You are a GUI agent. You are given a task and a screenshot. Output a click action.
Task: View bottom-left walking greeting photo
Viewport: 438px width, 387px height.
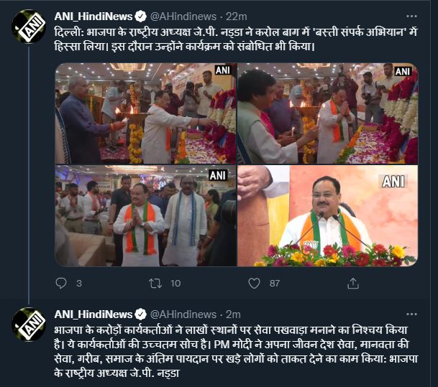click(145, 216)
